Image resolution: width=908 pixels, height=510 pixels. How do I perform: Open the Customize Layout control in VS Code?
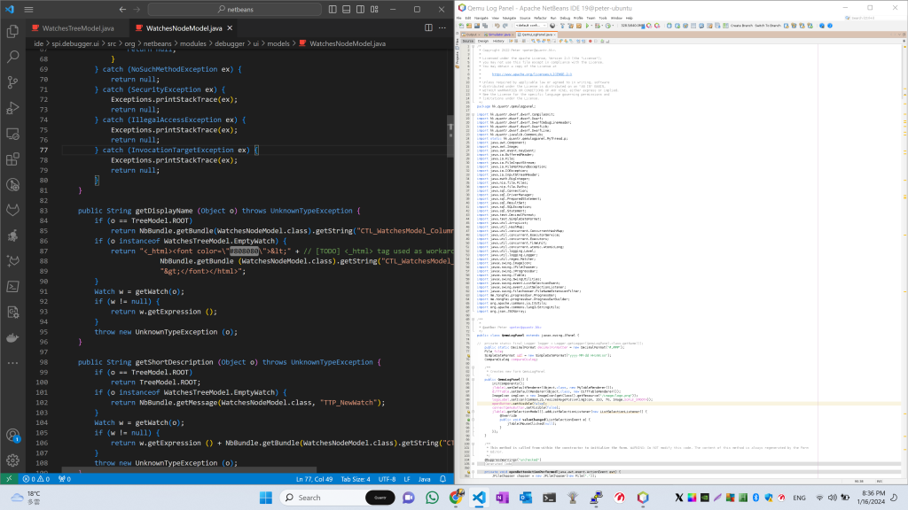(375, 9)
